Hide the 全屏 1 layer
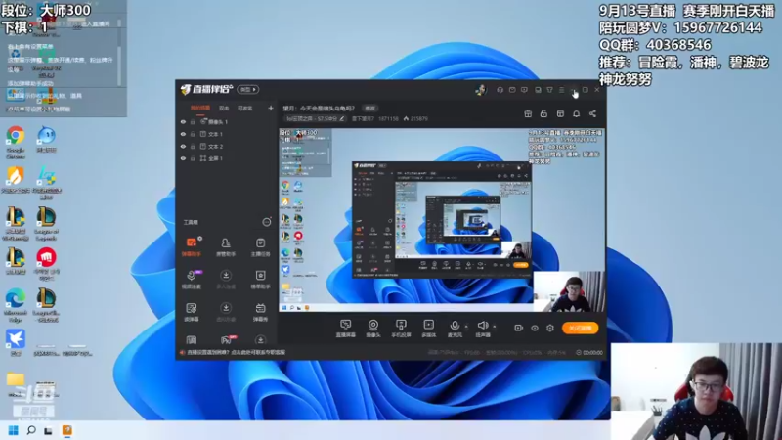This screenshot has width=782, height=440. [183, 158]
